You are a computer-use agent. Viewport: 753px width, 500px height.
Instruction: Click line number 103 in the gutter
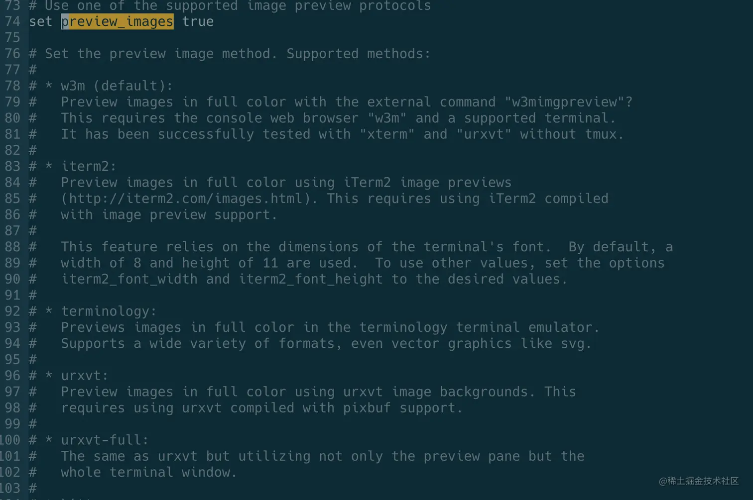click(x=10, y=489)
